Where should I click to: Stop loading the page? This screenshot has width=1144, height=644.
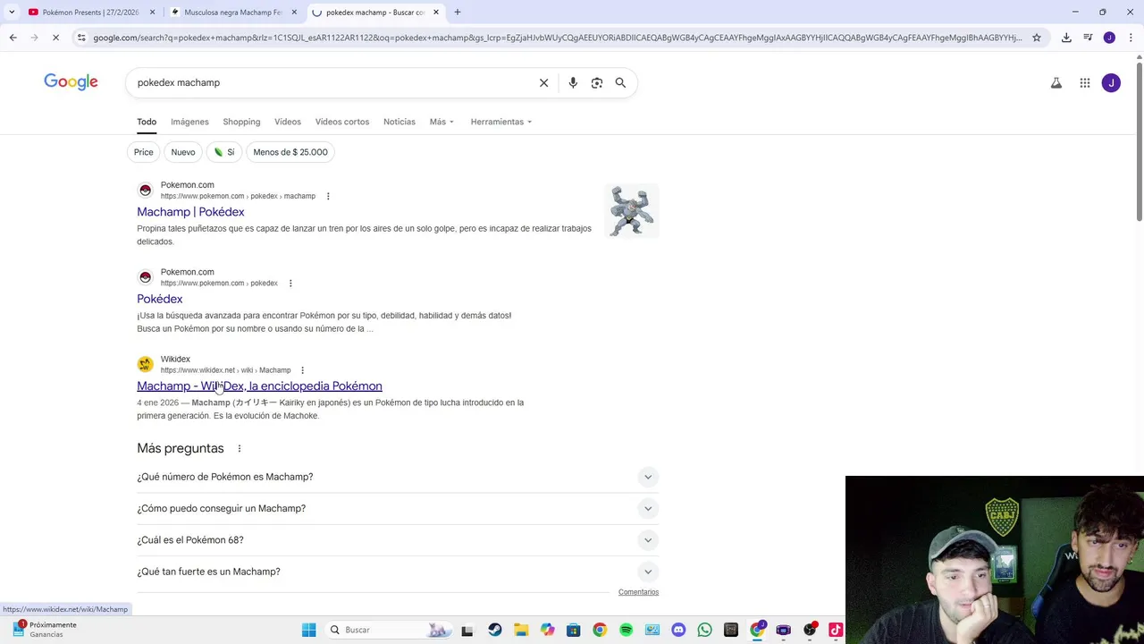pyautogui.click(x=55, y=38)
